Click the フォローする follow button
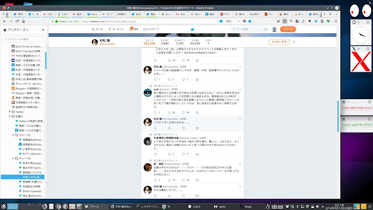The width and height of the screenshot is (373, 210). tap(279, 42)
